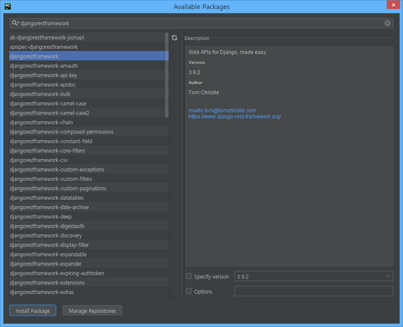Select apispec-djangorestframework package

[89, 47]
